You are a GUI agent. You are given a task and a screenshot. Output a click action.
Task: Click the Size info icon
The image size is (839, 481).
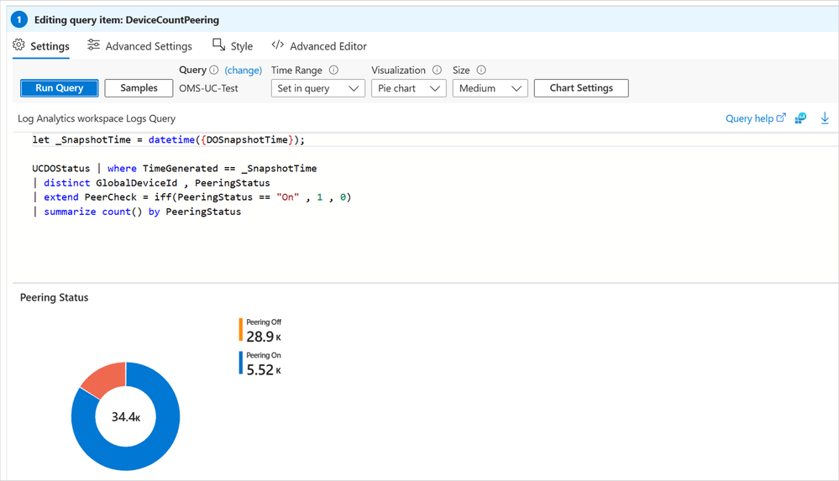click(x=481, y=70)
